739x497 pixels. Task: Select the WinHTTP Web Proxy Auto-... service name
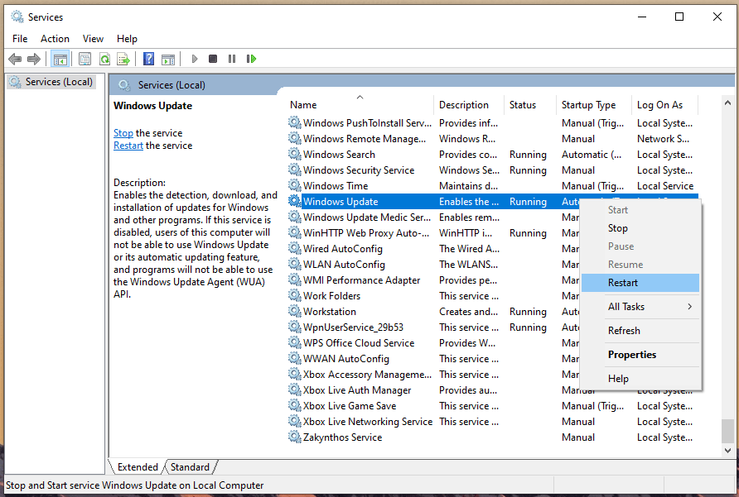coord(366,233)
